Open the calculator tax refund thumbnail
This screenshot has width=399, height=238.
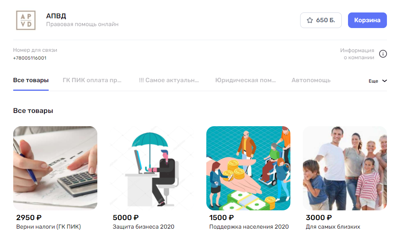coord(55,168)
